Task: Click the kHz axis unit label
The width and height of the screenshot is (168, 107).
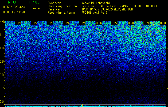Action: point(2,22)
